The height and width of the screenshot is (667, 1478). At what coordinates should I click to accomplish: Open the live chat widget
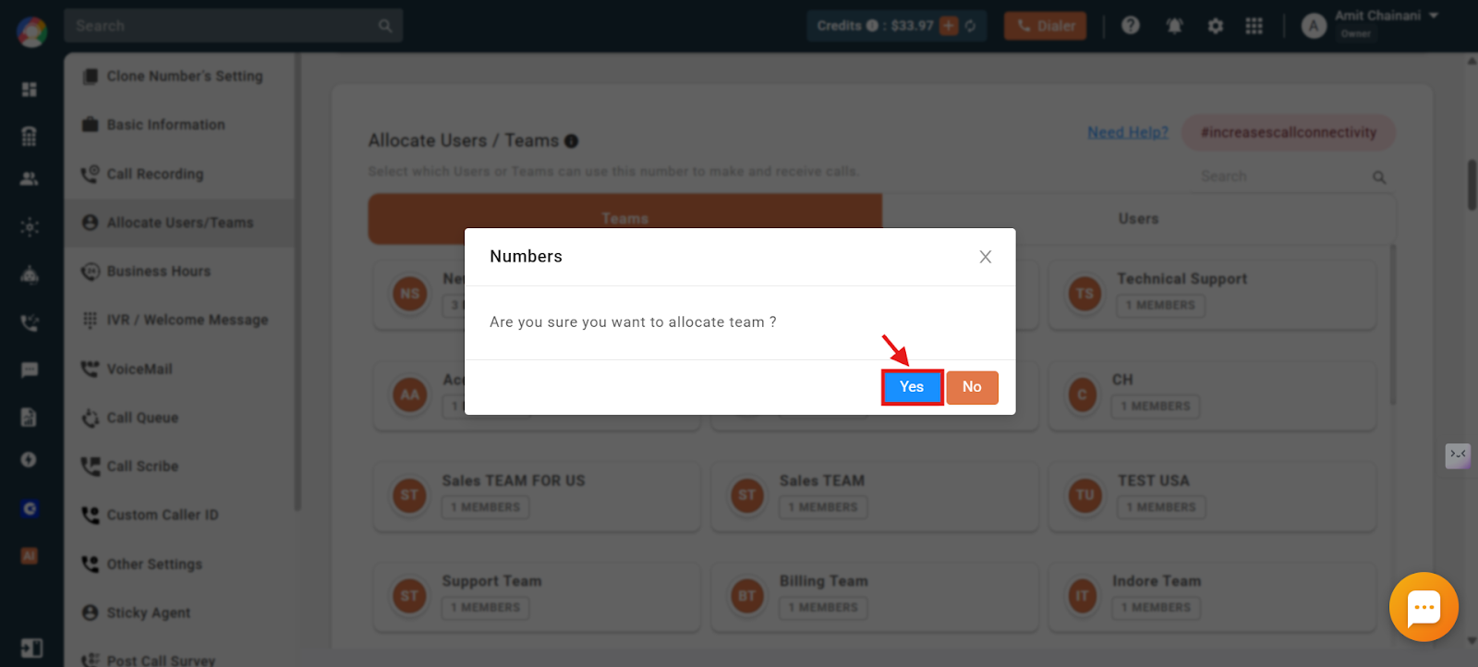(x=1423, y=607)
